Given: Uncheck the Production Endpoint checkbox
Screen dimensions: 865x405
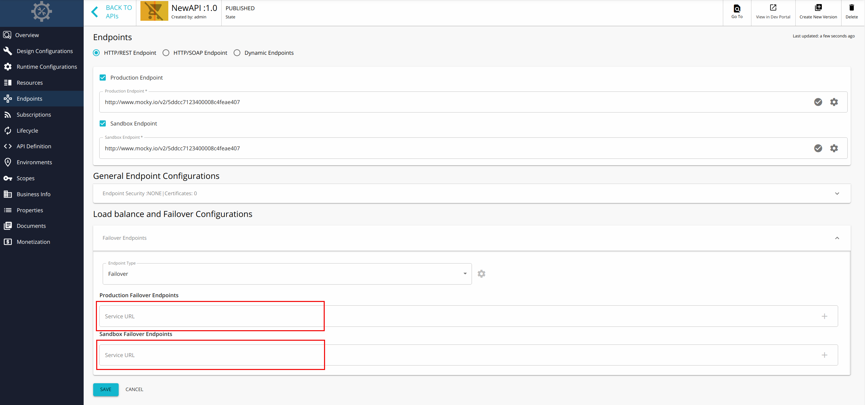Looking at the screenshot, I should pos(103,77).
